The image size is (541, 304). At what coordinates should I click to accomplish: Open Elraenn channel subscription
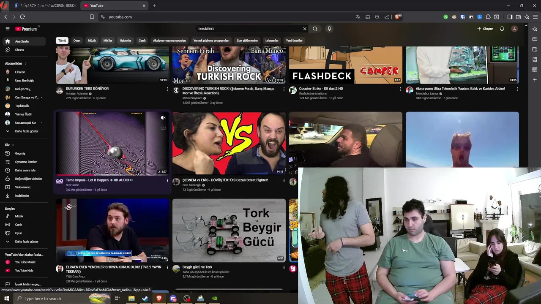[x=25, y=72]
